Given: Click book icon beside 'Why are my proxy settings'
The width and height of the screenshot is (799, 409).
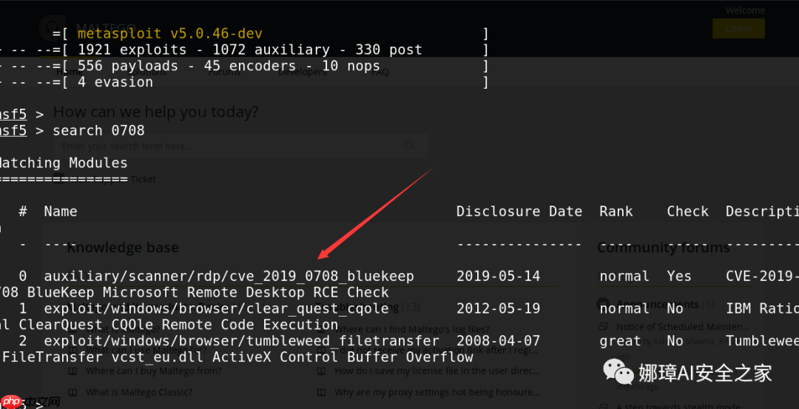Looking at the screenshot, I should click(320, 392).
